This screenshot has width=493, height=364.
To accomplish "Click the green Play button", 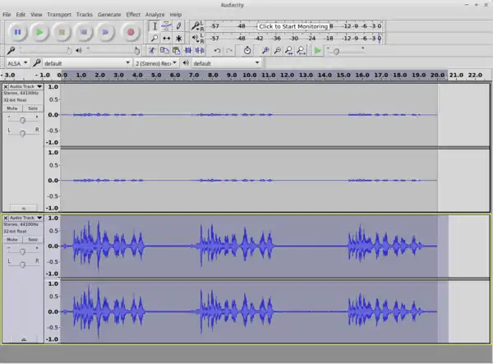I will click(39, 32).
